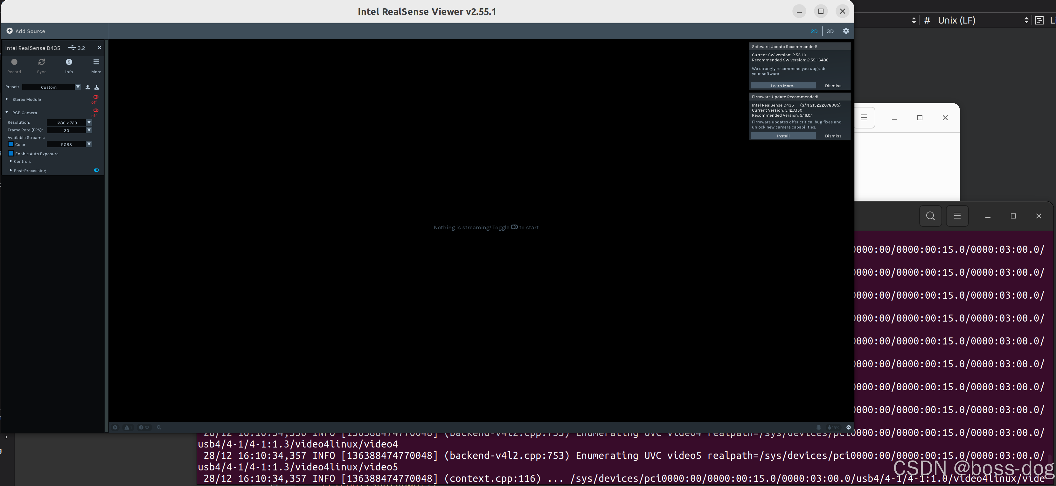Uncheck Enable Auto Exposure checkbox

coord(11,154)
